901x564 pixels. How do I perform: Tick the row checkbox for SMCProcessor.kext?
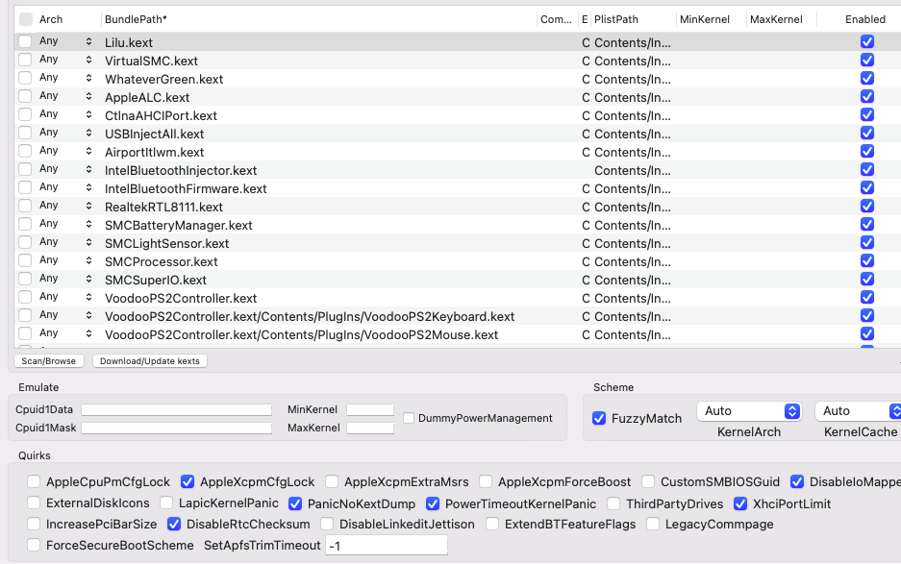tap(25, 260)
